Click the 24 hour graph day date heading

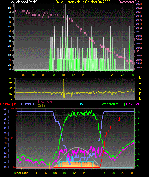[83, 2]
